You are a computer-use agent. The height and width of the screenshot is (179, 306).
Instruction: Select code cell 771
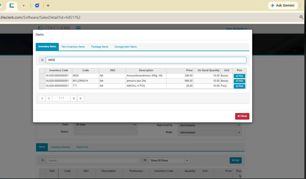pyautogui.click(x=85, y=86)
